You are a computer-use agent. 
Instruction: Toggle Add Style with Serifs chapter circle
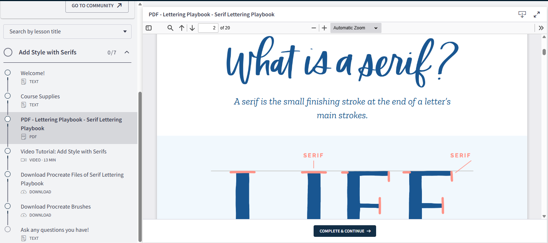[x=8, y=53]
